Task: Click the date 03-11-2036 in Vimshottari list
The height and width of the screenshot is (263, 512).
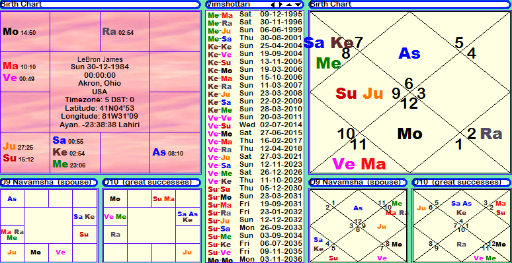Action: 281,260
